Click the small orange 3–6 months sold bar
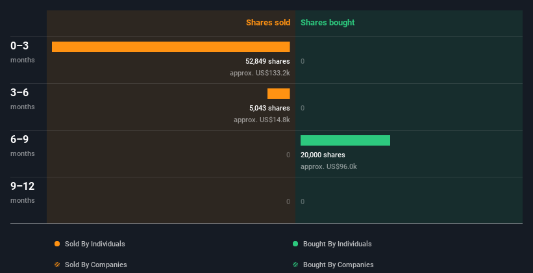Screen dimensions: 533x273 coord(279,94)
